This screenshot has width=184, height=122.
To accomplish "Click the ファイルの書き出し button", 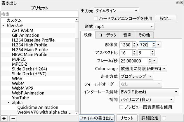I will 96,118.
